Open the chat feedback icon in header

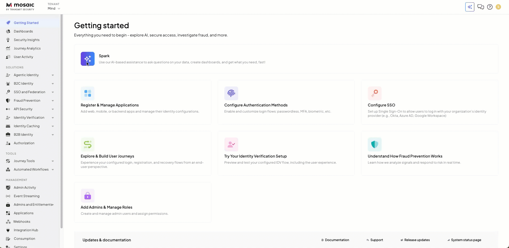click(480, 7)
